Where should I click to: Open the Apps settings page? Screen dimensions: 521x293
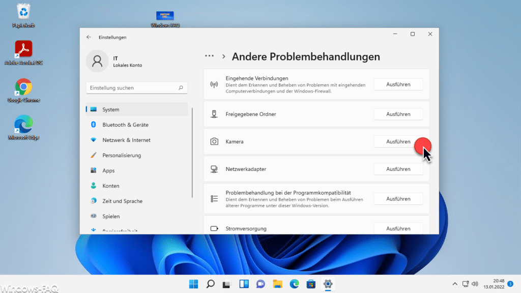137,170
